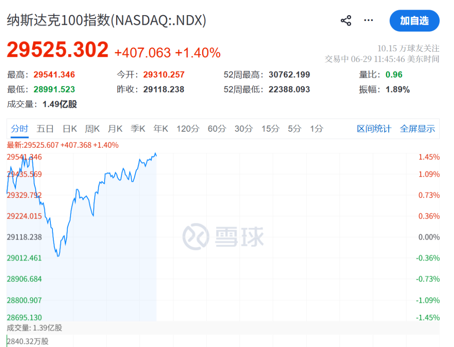Screen dimensions: 454x347
Task: Switch to the 五日 chart tab
Action: [x=45, y=128]
